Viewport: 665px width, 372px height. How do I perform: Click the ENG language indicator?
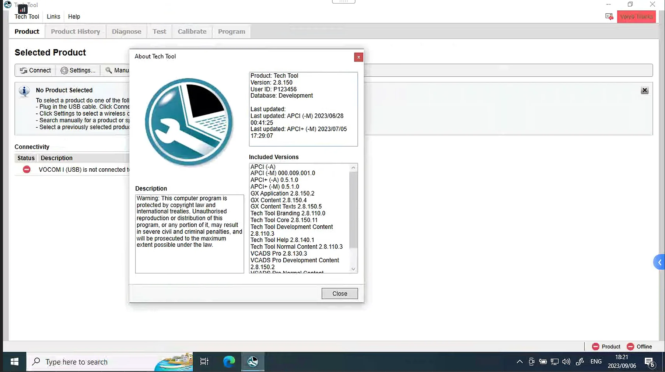click(596, 362)
